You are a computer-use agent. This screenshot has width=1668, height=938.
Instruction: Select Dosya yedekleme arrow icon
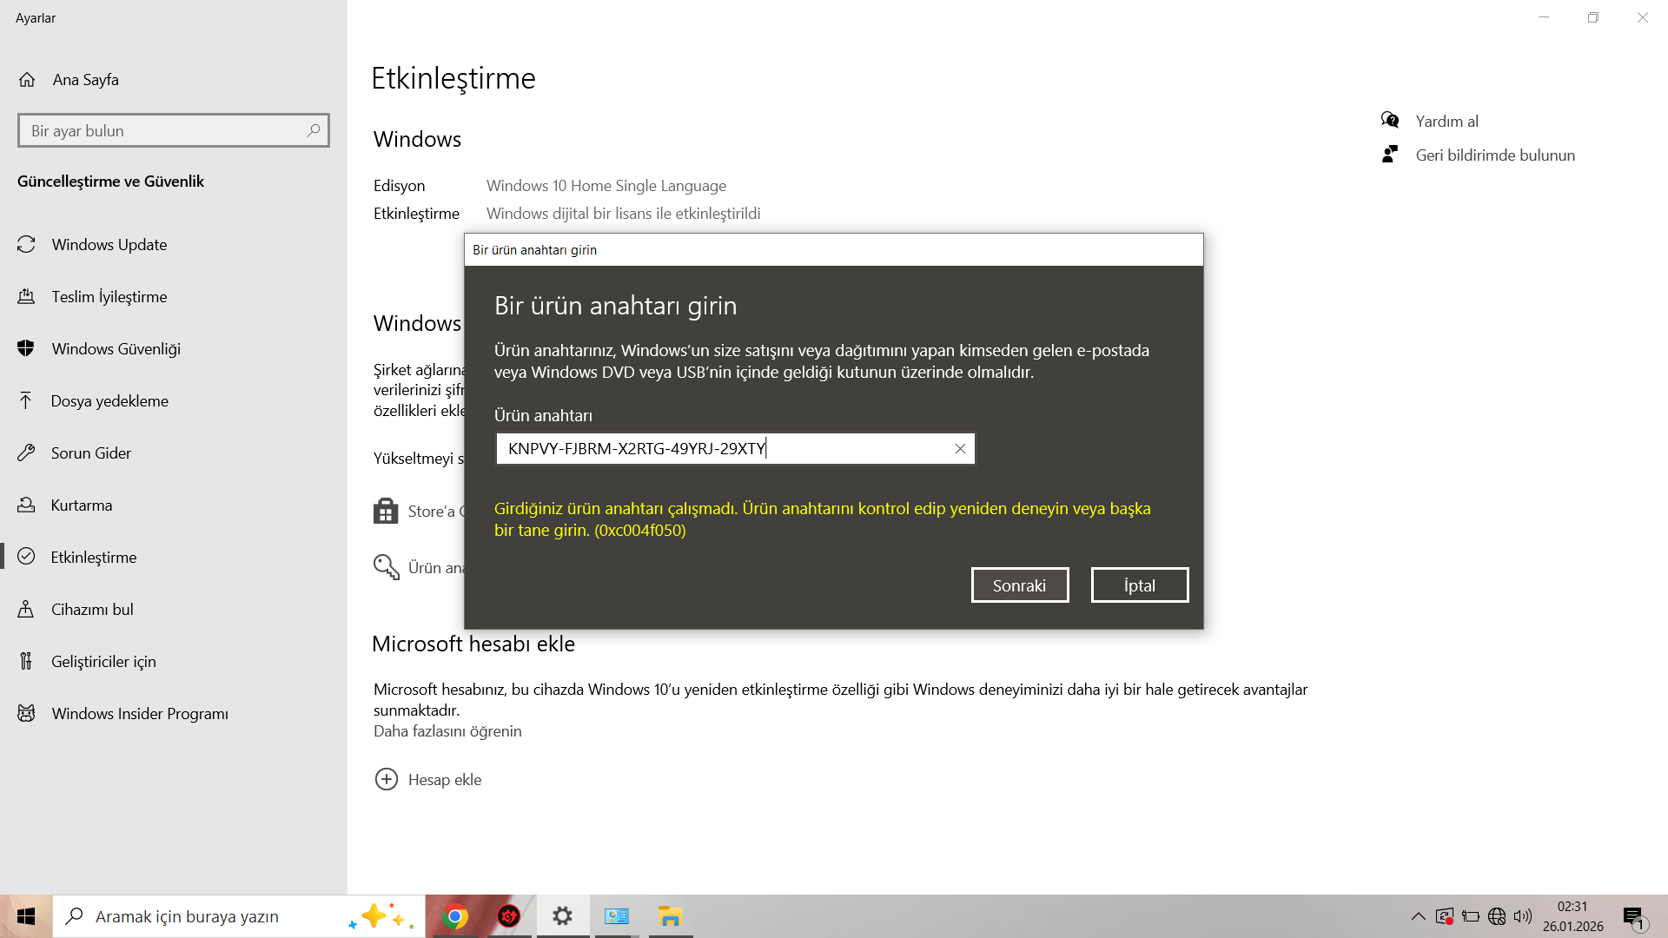pyautogui.click(x=26, y=400)
